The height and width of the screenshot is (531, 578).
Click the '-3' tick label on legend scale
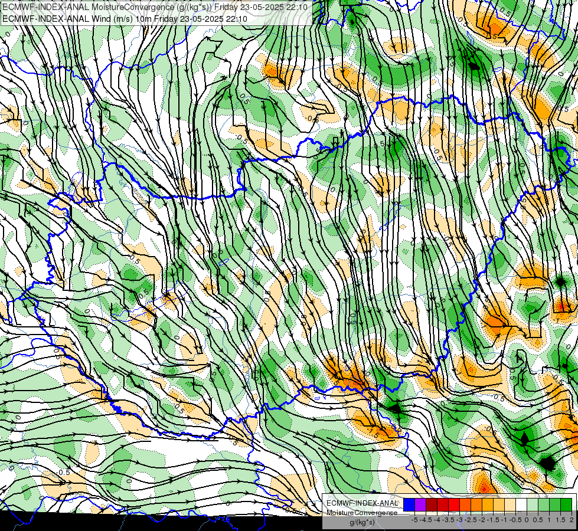tap(459, 520)
